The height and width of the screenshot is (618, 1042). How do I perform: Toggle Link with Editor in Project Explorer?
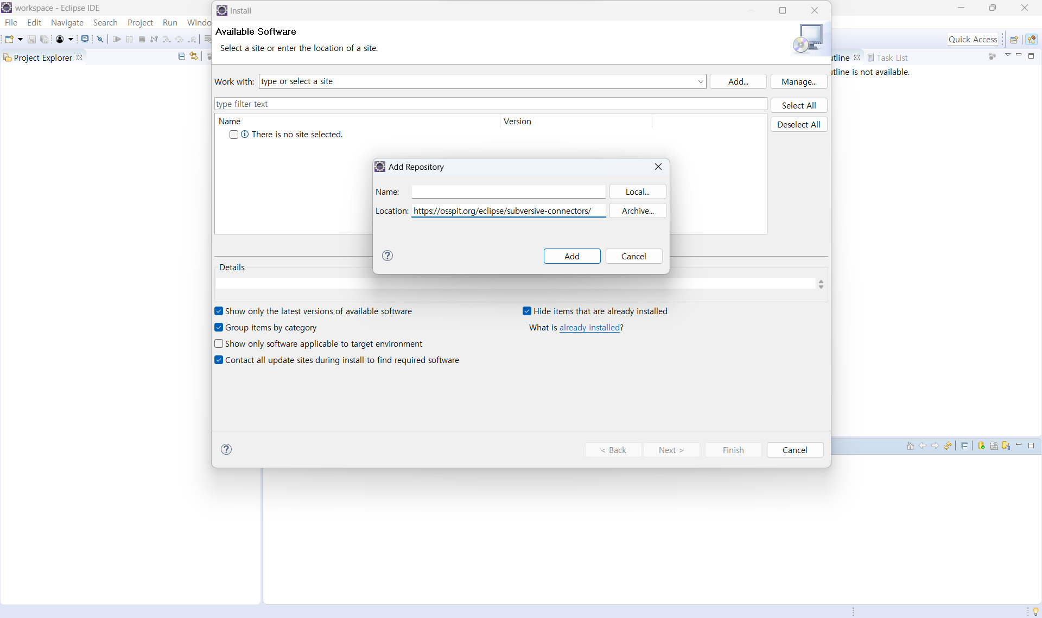pos(194,56)
